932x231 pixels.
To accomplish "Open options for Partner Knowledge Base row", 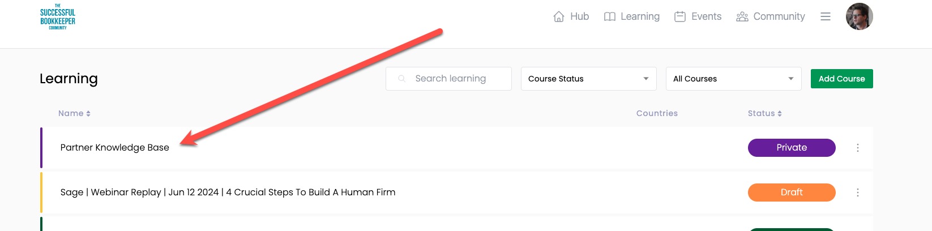I will (x=857, y=148).
